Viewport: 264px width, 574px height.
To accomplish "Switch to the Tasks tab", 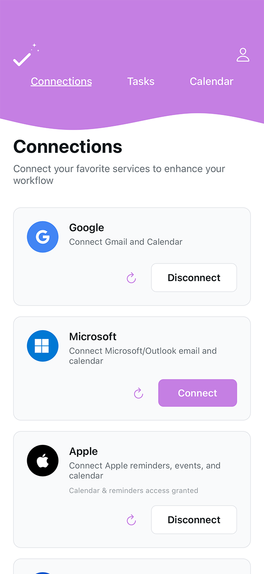I will click(x=141, y=81).
